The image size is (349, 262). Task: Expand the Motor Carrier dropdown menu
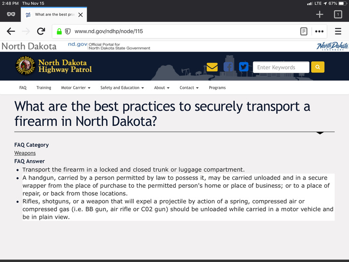[x=76, y=87]
